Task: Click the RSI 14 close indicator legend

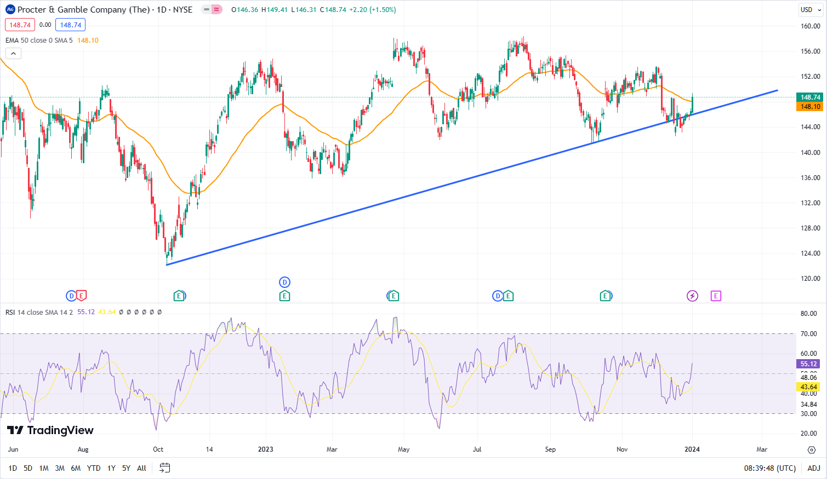Action: pos(39,312)
